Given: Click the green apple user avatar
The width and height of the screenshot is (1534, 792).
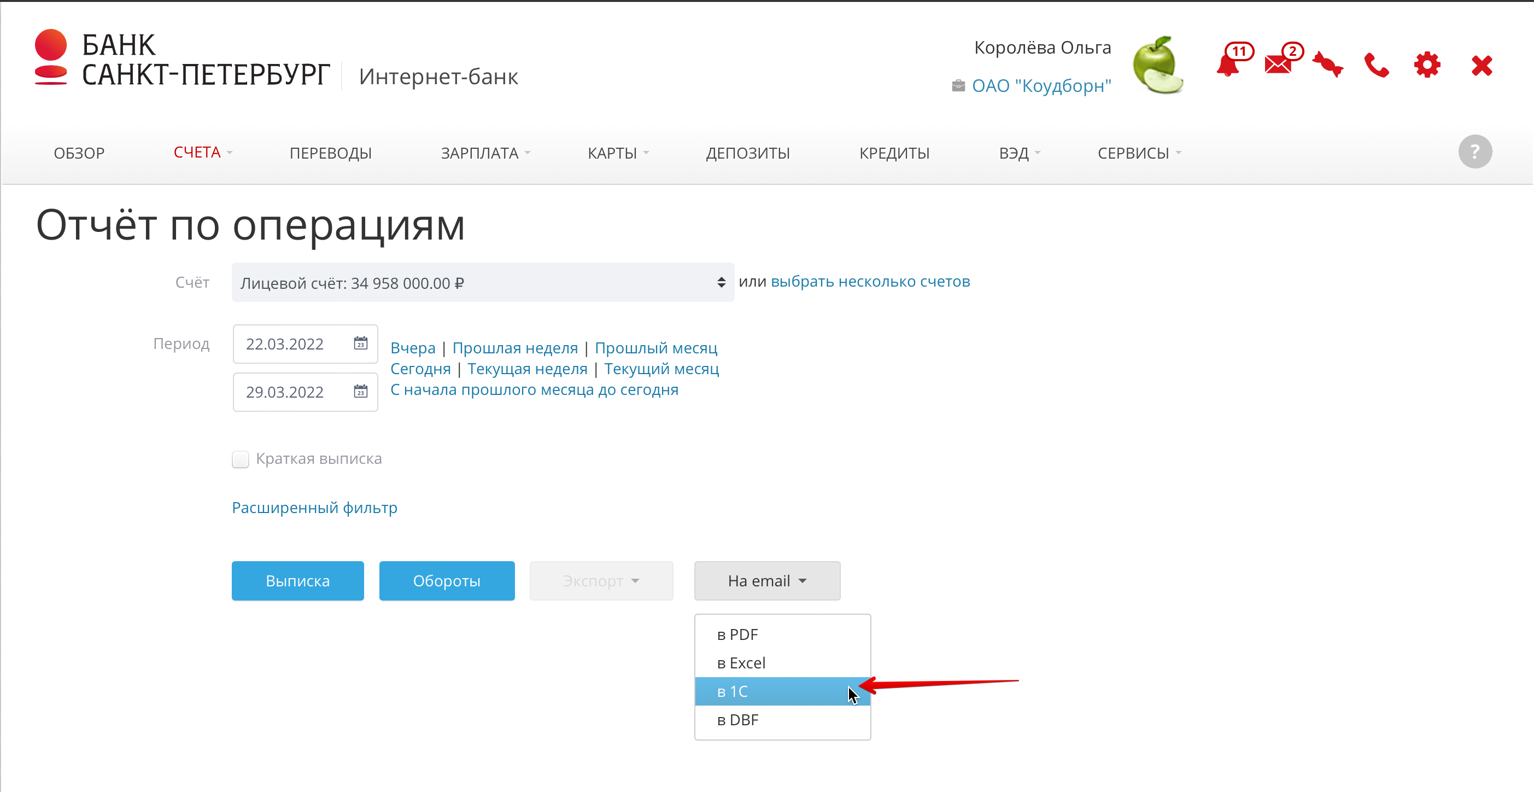Looking at the screenshot, I should [1158, 65].
